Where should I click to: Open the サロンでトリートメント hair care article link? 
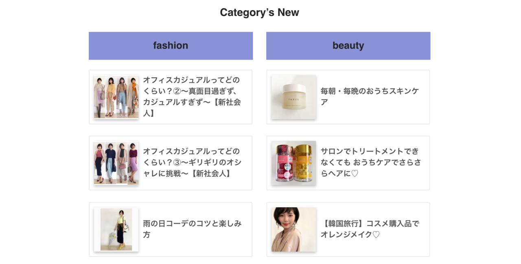(371, 162)
